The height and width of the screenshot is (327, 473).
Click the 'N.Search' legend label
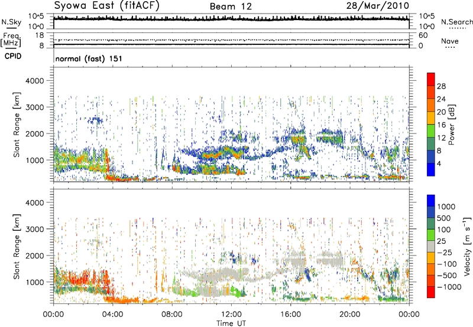coord(457,22)
